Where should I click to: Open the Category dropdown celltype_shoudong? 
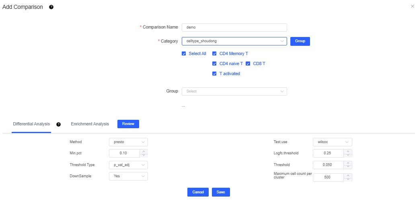234,41
